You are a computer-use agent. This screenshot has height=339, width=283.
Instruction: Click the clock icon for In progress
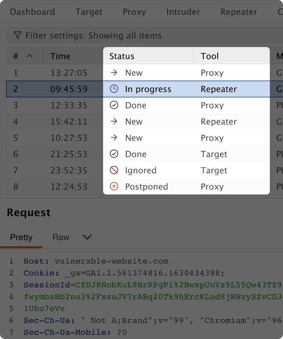coord(114,89)
